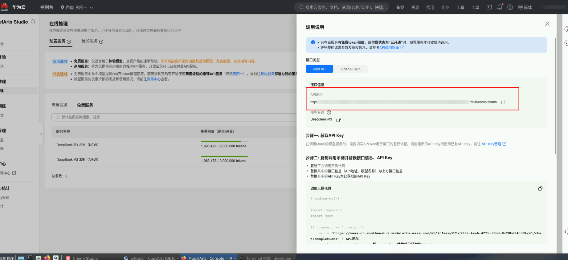Image resolution: width=568 pixels, height=260 pixels.
Task: Show help for 我的服务 tab
Action: [101, 42]
